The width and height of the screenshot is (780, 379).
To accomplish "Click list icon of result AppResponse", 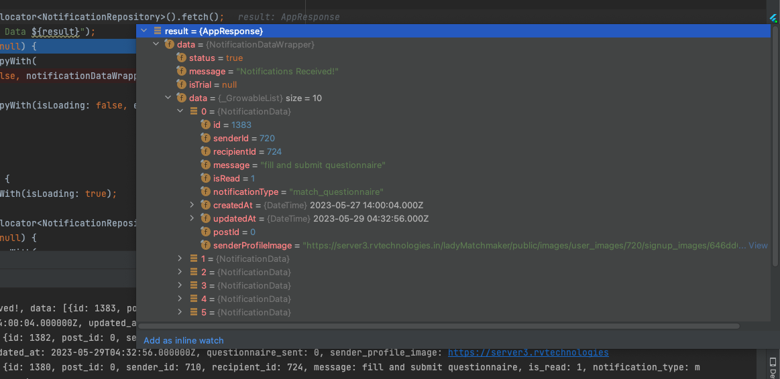I will click(158, 31).
